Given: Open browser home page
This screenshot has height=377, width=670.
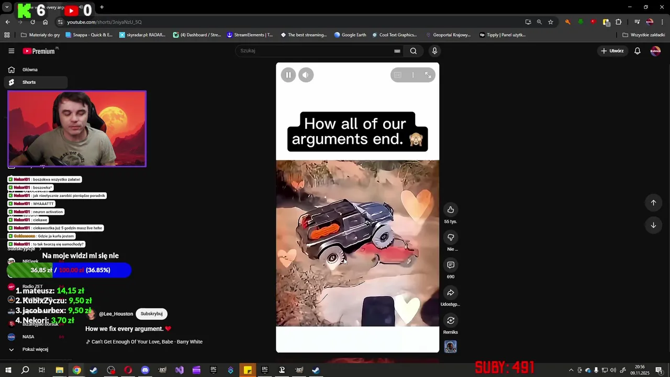Looking at the screenshot, I should tap(45, 22).
